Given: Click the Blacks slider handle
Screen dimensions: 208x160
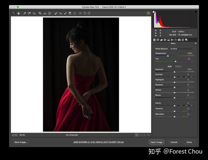Looking at the screenshot, I should (x=175, y=98).
